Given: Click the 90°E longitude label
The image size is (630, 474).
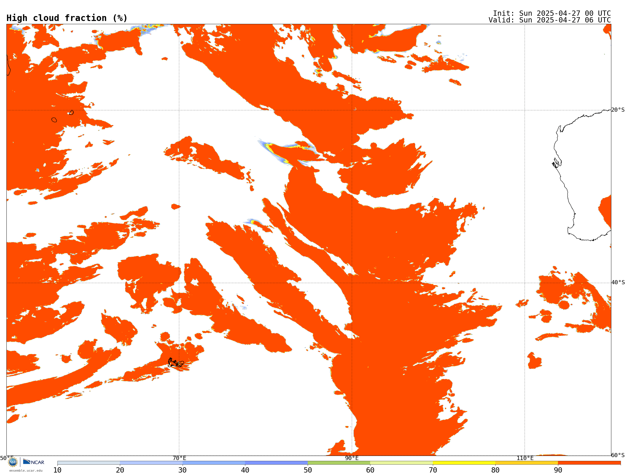Looking at the screenshot, I should (x=352, y=458).
